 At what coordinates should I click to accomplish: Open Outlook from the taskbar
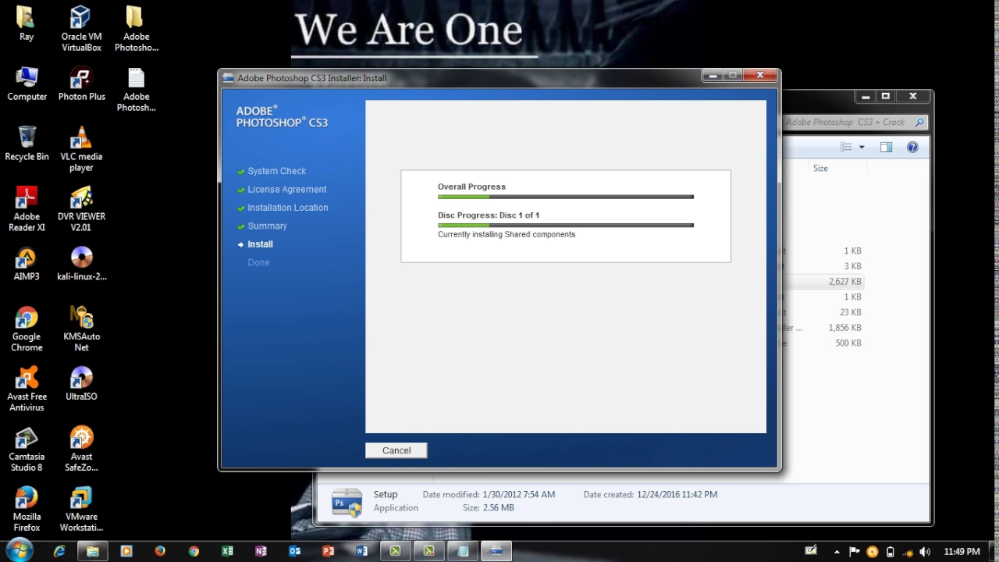click(294, 551)
